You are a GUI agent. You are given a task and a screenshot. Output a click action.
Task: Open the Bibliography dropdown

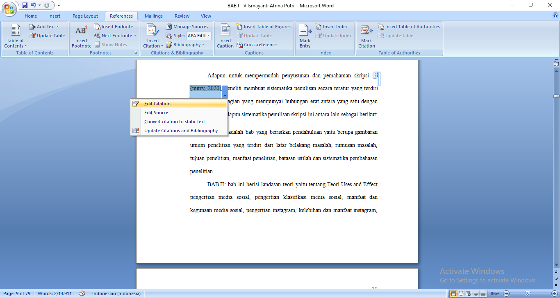[186, 45]
